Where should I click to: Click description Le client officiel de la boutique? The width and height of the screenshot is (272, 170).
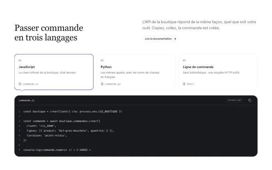click(47, 72)
